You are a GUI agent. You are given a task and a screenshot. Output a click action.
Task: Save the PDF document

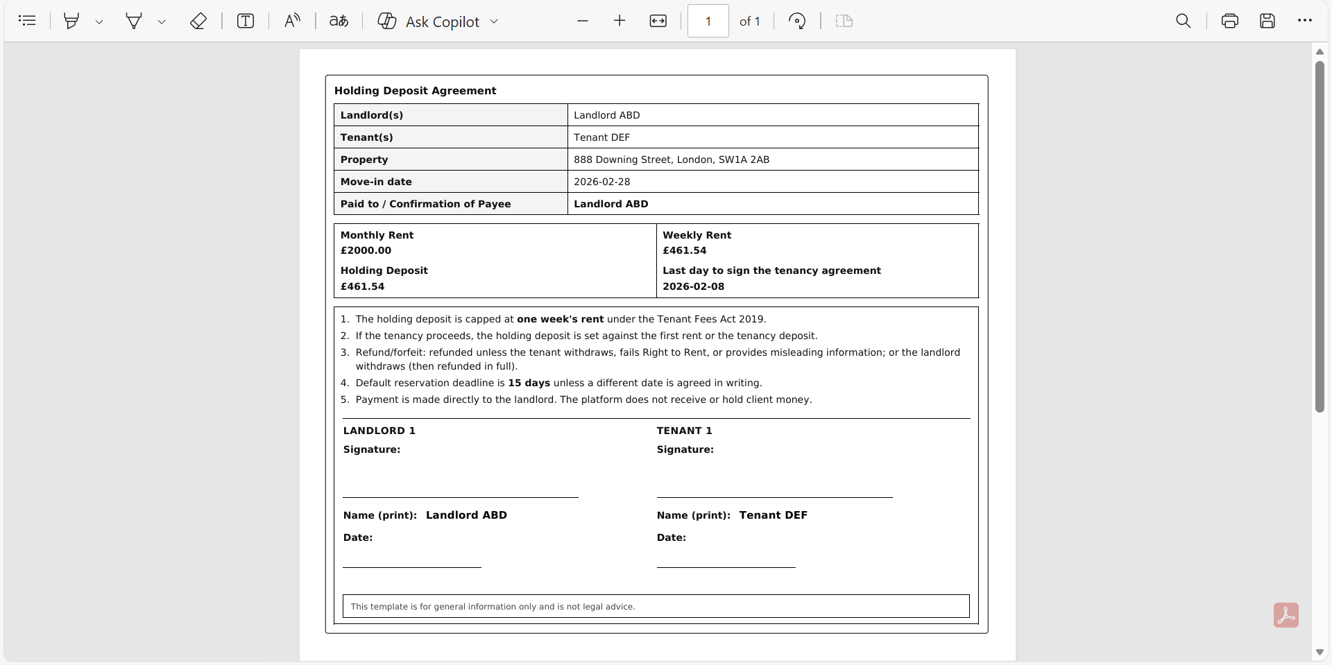coord(1267,21)
